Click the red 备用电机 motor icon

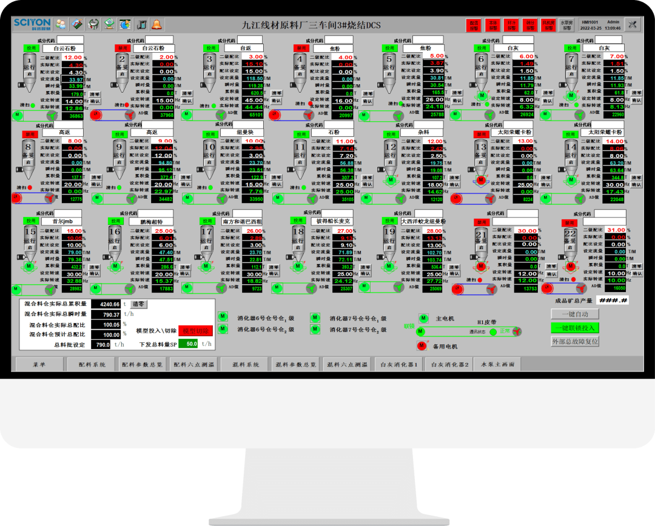(423, 346)
